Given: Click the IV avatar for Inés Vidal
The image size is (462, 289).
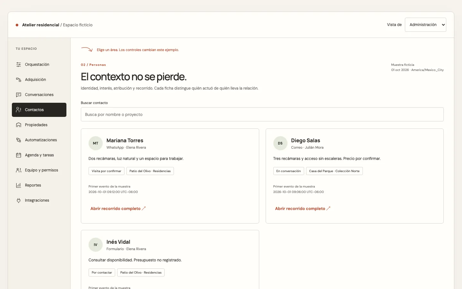Looking at the screenshot, I should coord(96,245).
